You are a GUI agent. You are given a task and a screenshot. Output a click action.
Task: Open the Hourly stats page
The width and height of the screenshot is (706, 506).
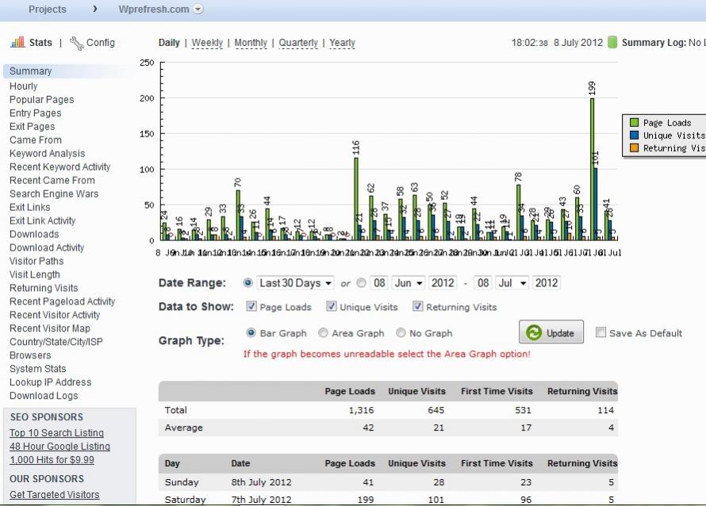pyautogui.click(x=24, y=86)
